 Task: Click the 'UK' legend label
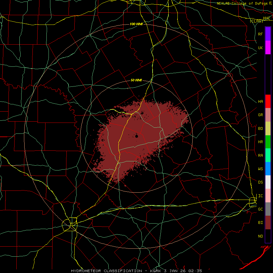(261, 48)
